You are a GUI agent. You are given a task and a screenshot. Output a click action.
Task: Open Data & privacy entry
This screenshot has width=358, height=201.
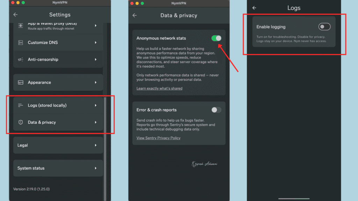tap(58, 122)
